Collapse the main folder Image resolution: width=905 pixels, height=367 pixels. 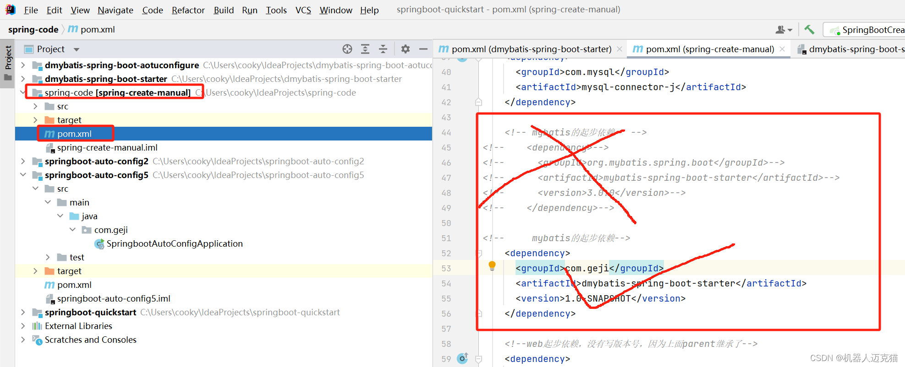coord(48,203)
